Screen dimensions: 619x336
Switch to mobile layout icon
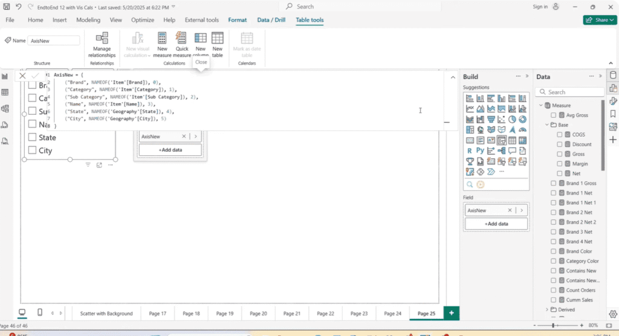[40, 312]
